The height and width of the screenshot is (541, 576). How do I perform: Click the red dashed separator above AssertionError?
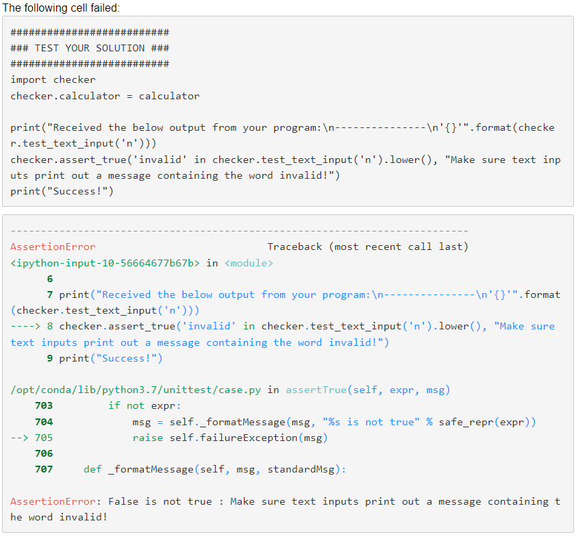point(239,231)
